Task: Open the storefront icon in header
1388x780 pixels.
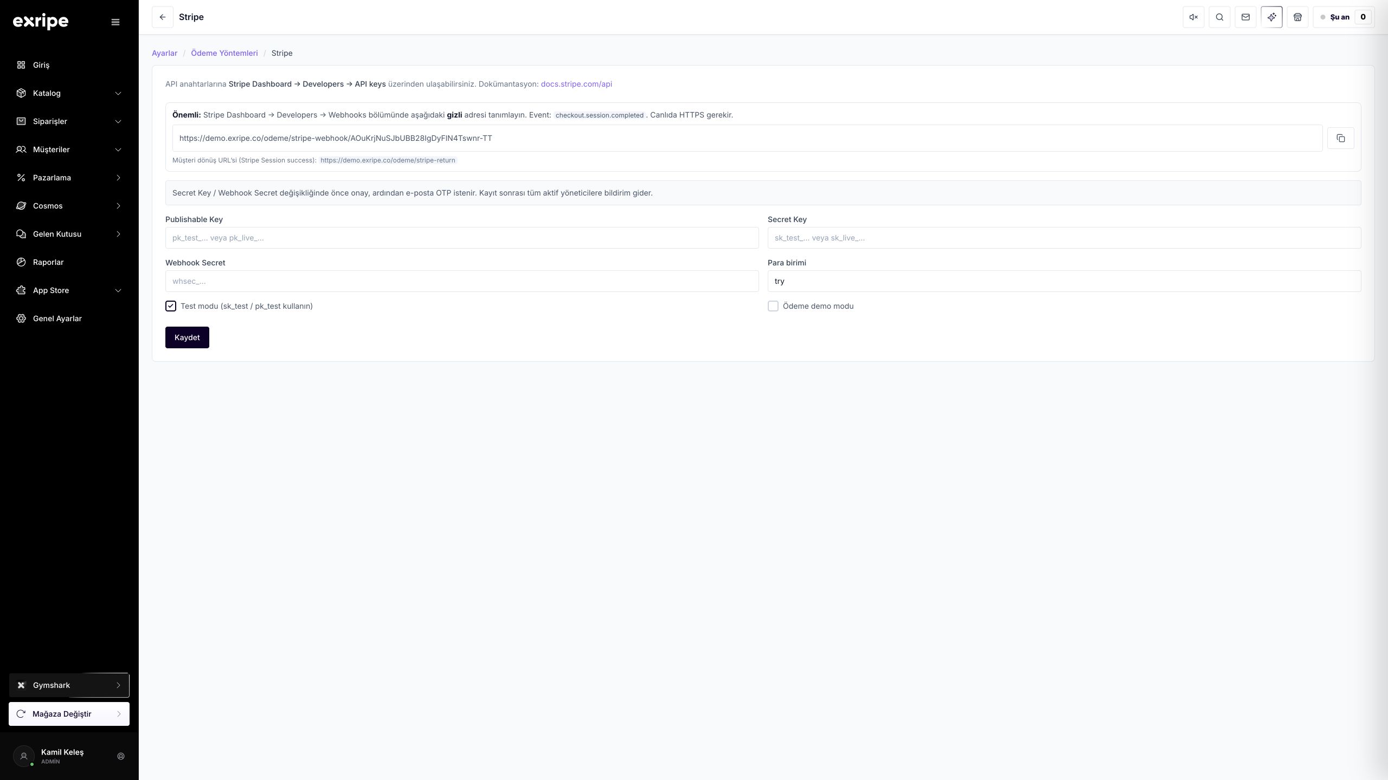Action: click(x=1297, y=17)
